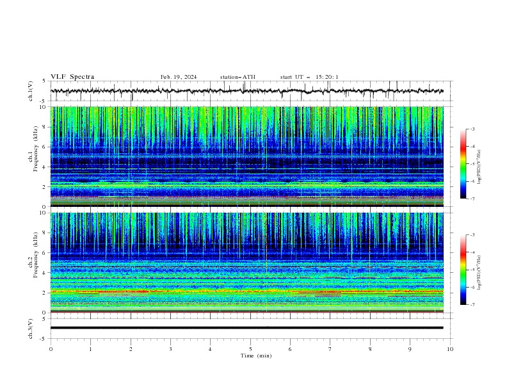Click the '-3' tick on upper color bar
Viewport: 507px width, 392px height.
[x=472, y=129]
